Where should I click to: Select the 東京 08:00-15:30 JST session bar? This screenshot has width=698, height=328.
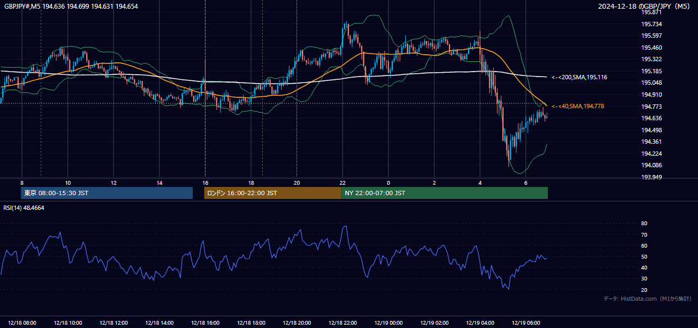pos(107,193)
